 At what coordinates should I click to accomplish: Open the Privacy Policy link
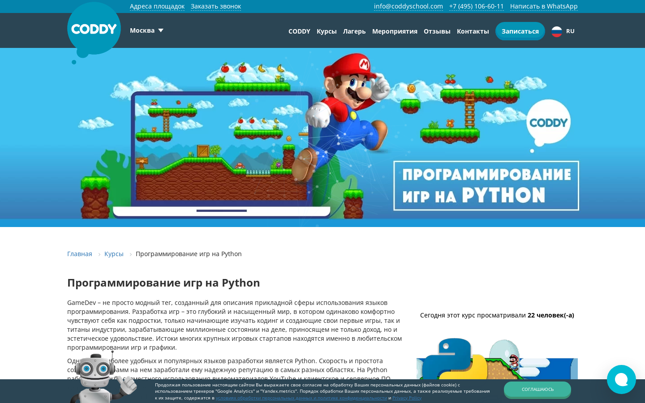pyautogui.click(x=407, y=398)
